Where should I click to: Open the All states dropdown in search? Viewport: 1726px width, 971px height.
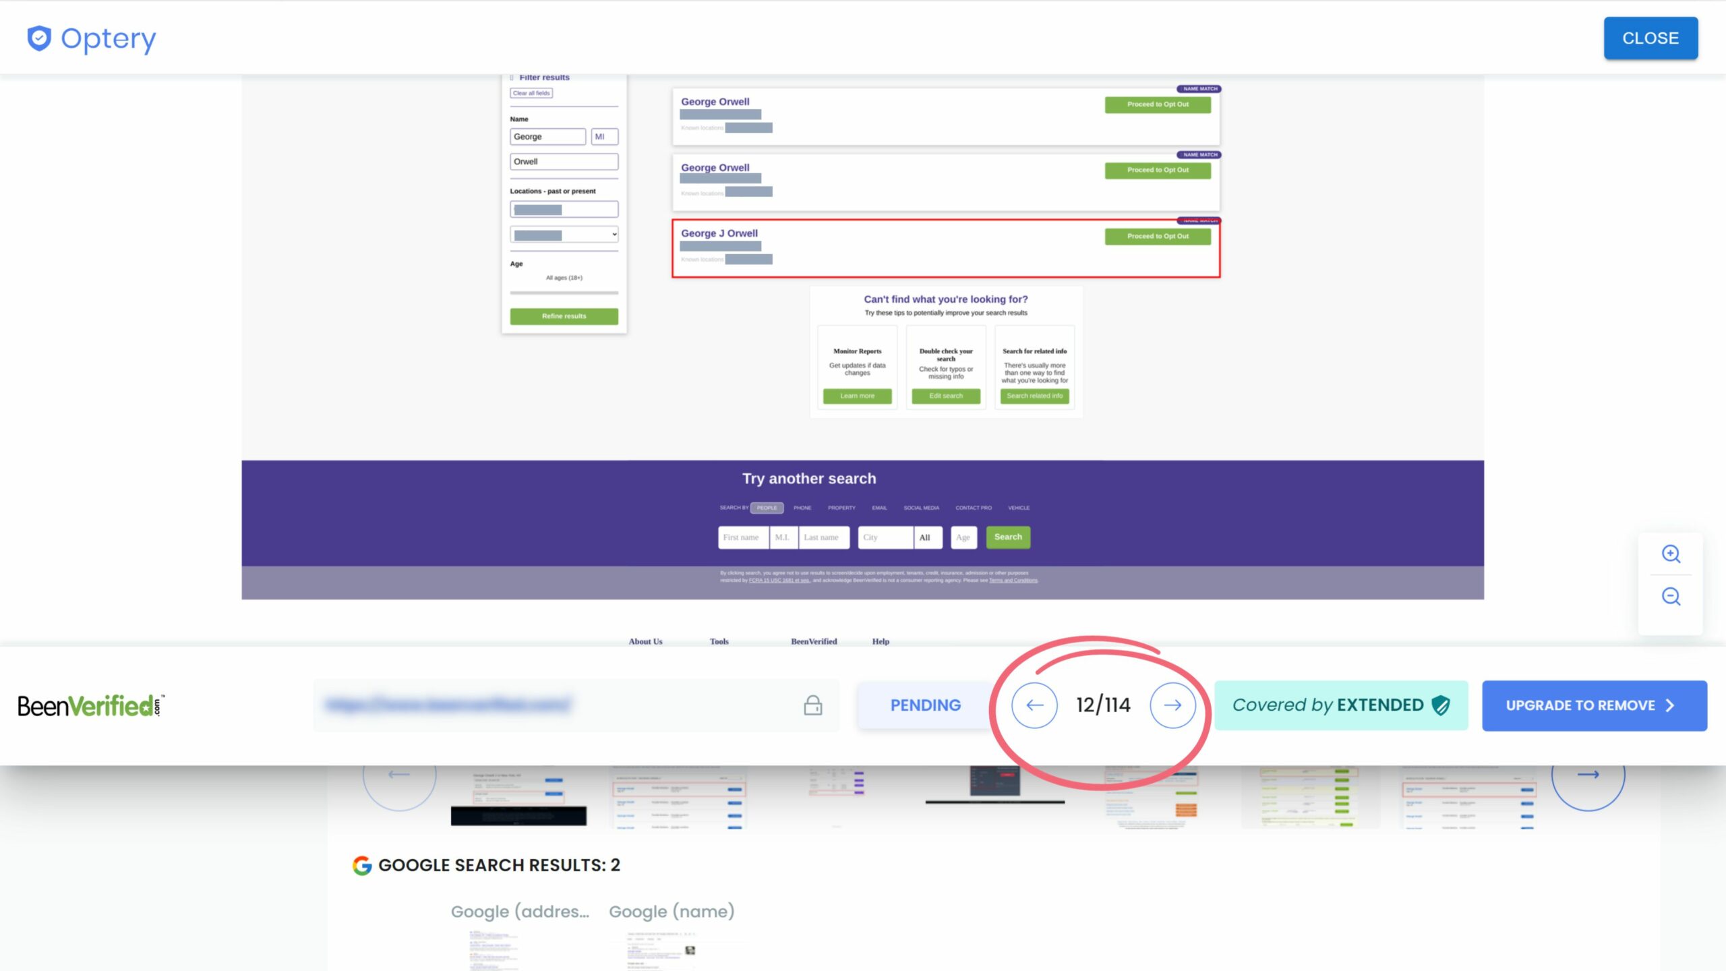point(928,537)
